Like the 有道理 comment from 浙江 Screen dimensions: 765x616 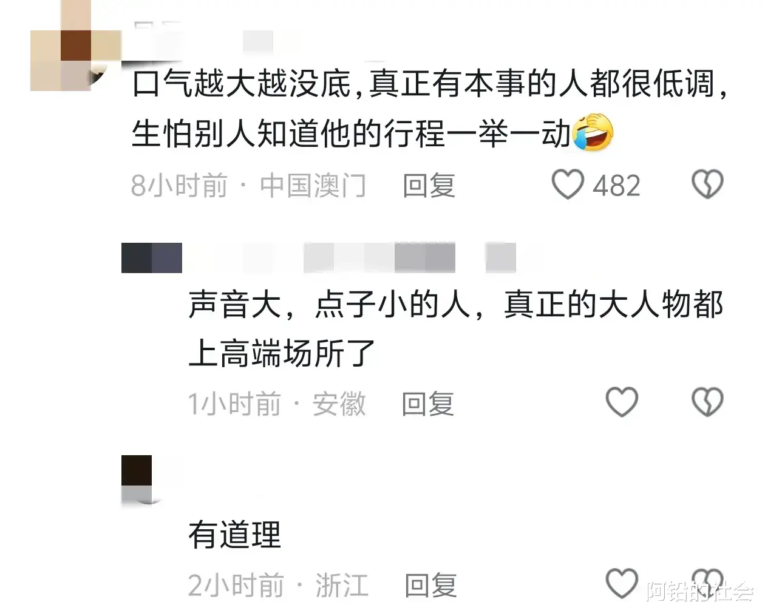622,584
